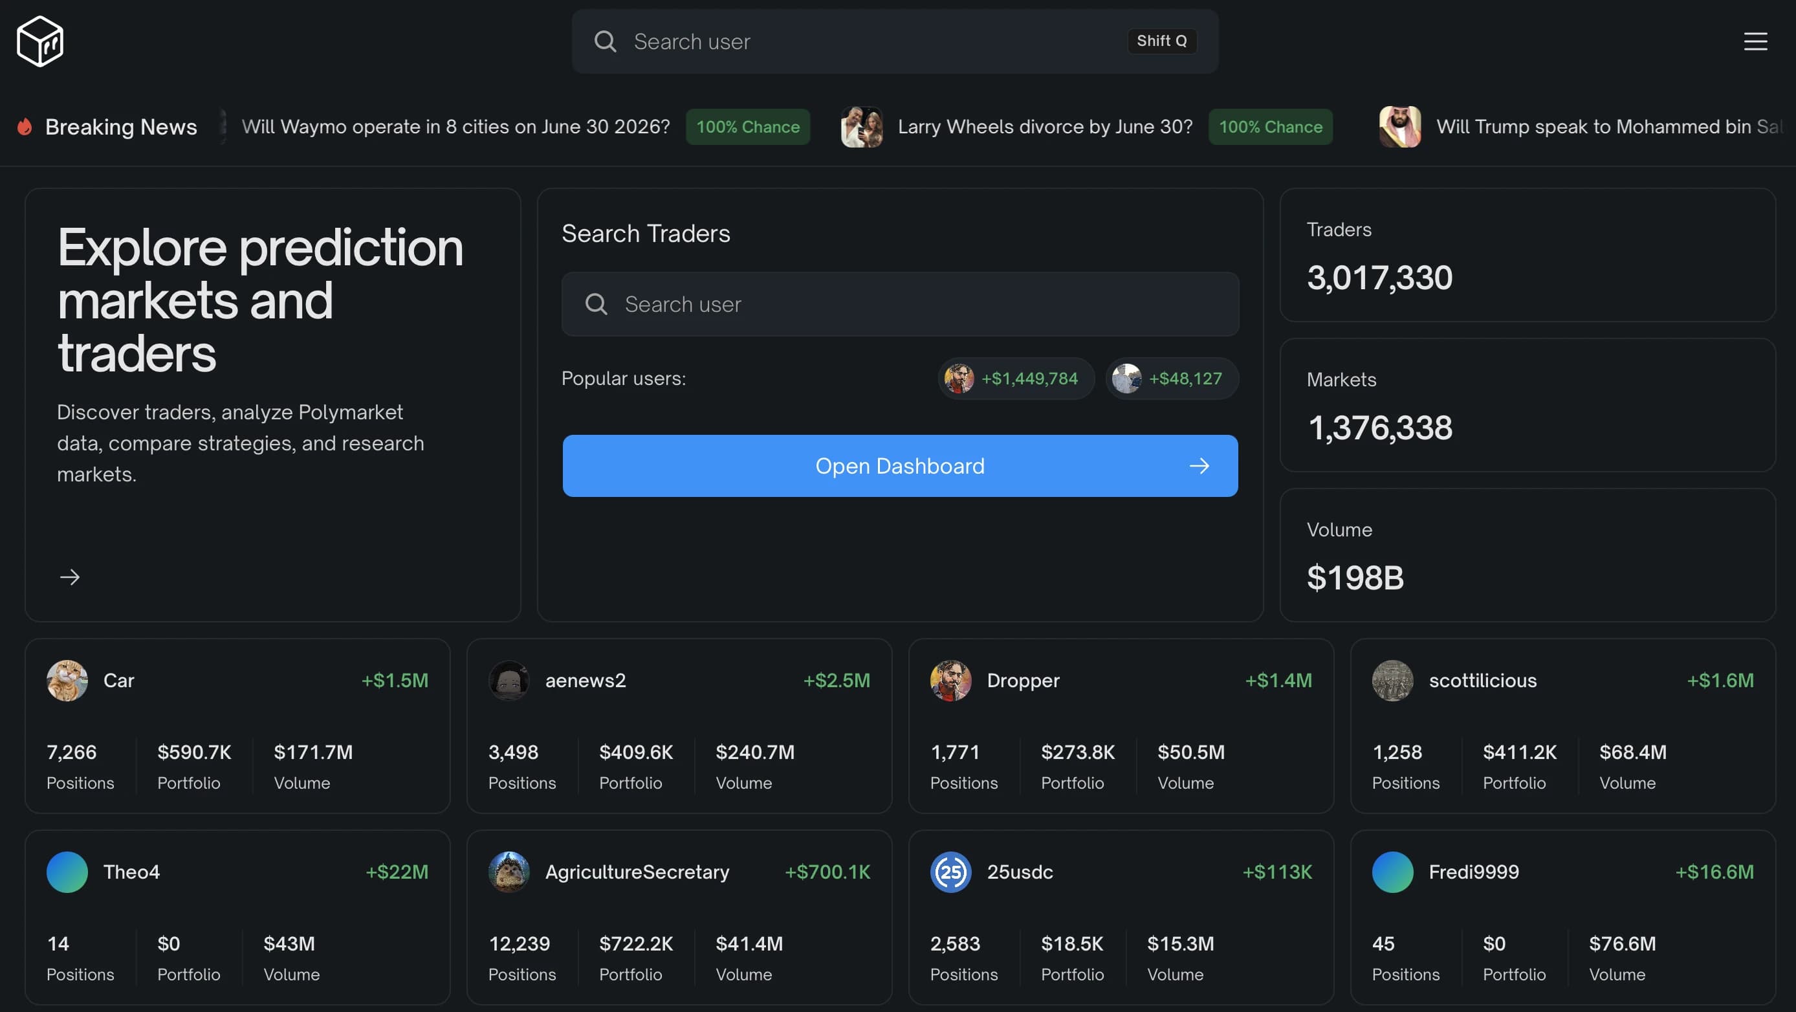This screenshot has width=1796, height=1012.
Task: Open trader Dropper's name
Action: coord(1023,680)
